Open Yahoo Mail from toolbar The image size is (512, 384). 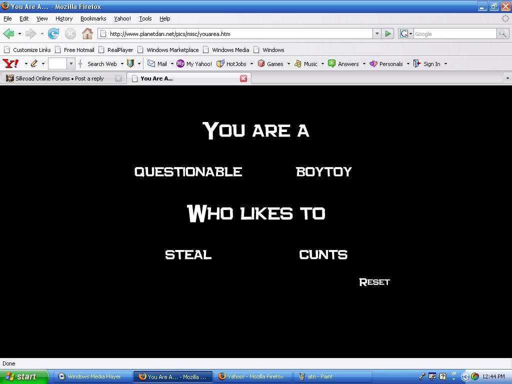point(157,63)
